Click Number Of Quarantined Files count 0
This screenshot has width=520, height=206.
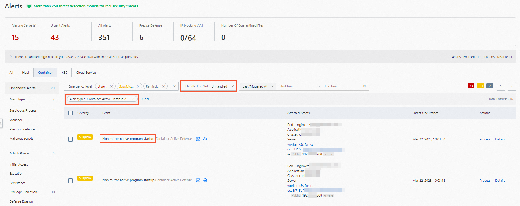pyautogui.click(x=223, y=37)
